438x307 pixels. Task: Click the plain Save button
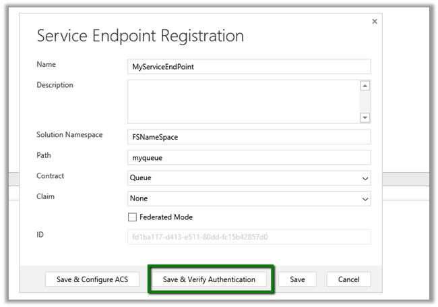[x=297, y=279]
